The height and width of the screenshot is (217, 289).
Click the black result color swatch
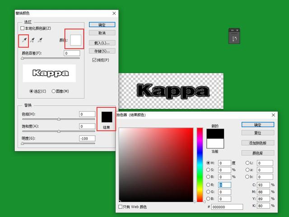pos(107,117)
